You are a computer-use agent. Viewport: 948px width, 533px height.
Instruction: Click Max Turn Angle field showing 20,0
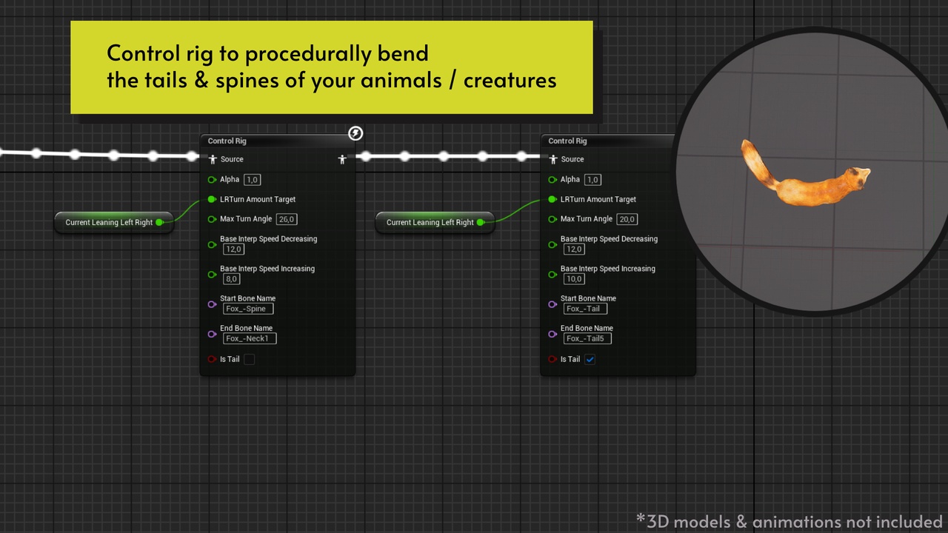point(627,219)
